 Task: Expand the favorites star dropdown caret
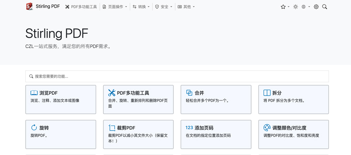pos(289,7)
